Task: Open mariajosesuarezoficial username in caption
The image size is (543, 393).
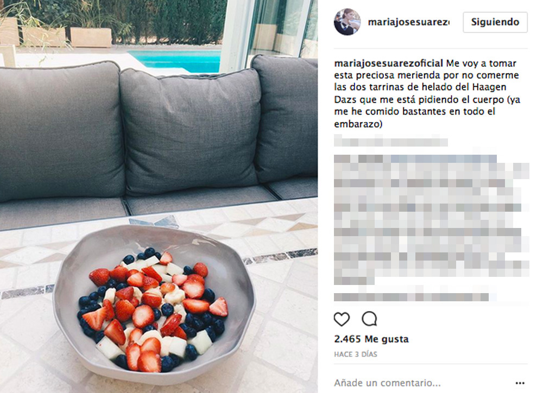Action: click(x=389, y=64)
